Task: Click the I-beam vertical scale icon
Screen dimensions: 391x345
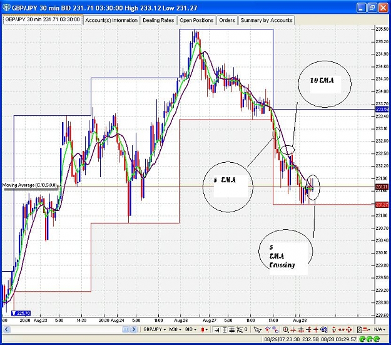Action: (x=225, y=330)
